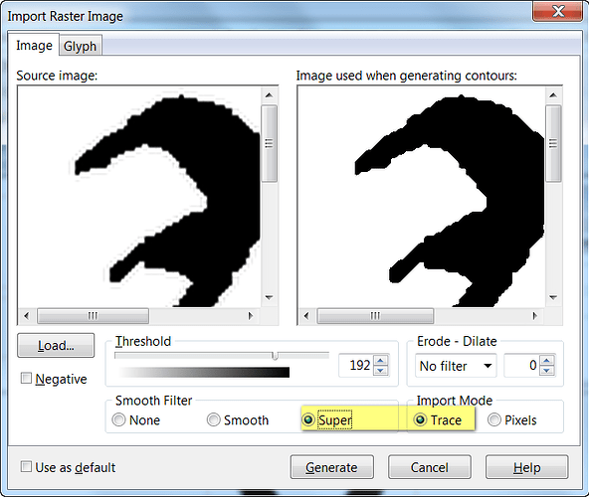Click contour image vertical scrollbar thumb
This screenshot has height=497, width=589.
coord(553,143)
